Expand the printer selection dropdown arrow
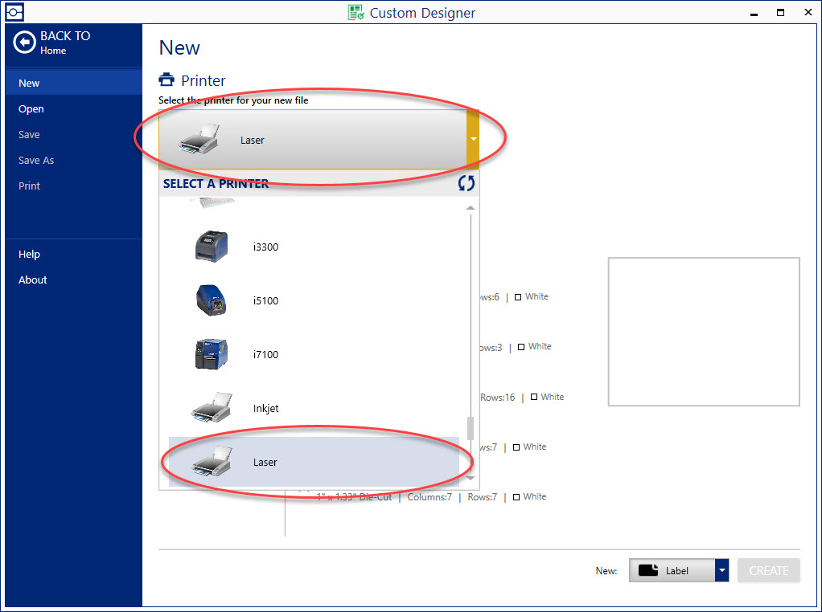 [x=473, y=139]
